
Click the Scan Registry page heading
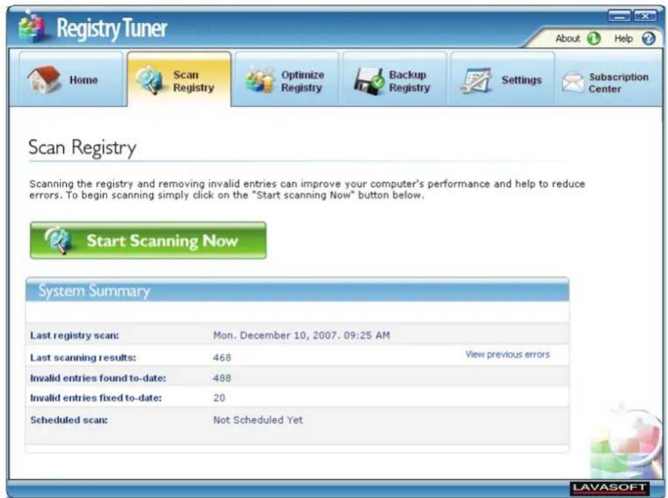(x=82, y=148)
